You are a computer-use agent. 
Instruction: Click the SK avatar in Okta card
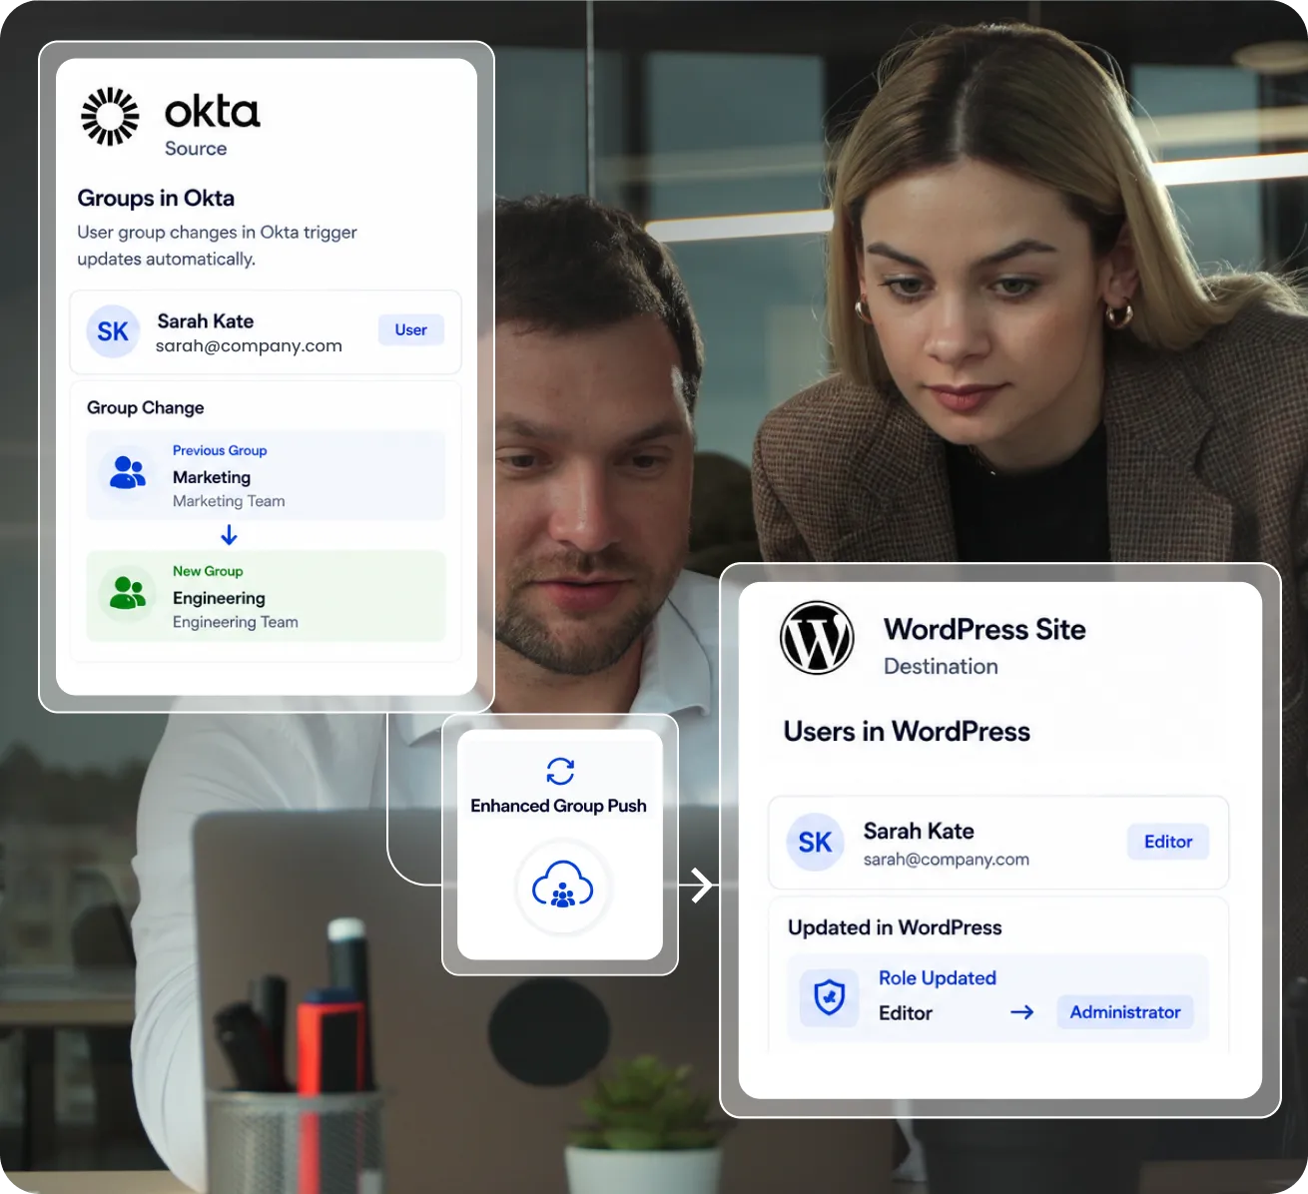pos(113,331)
